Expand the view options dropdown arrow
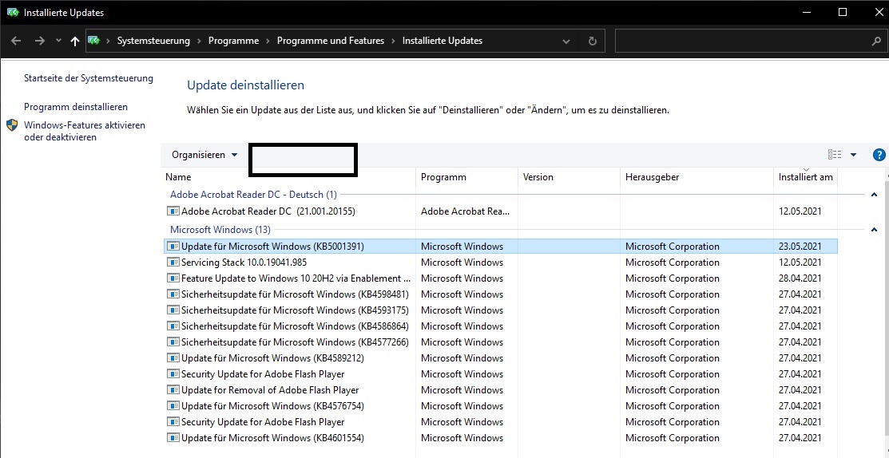Viewport: 889px width, 458px height. [x=853, y=155]
